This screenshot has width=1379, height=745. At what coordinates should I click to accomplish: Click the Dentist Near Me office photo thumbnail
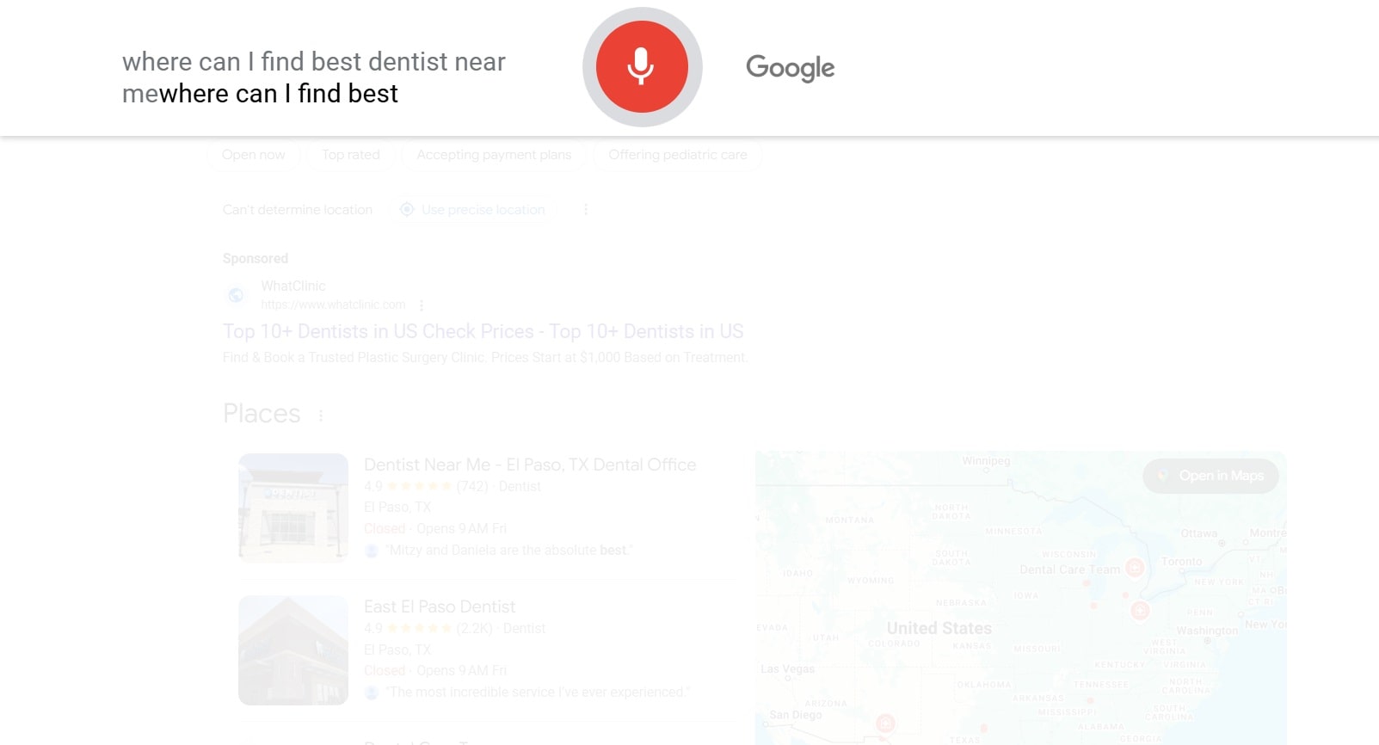pos(293,508)
